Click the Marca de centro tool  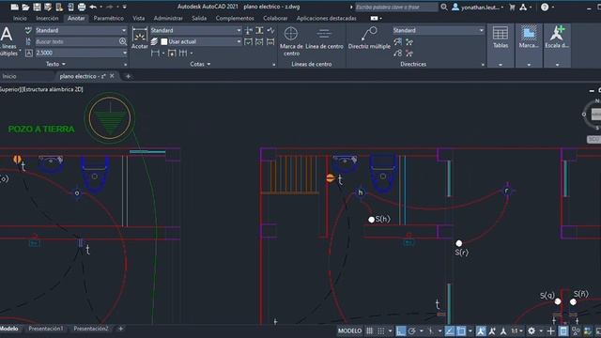click(291, 41)
